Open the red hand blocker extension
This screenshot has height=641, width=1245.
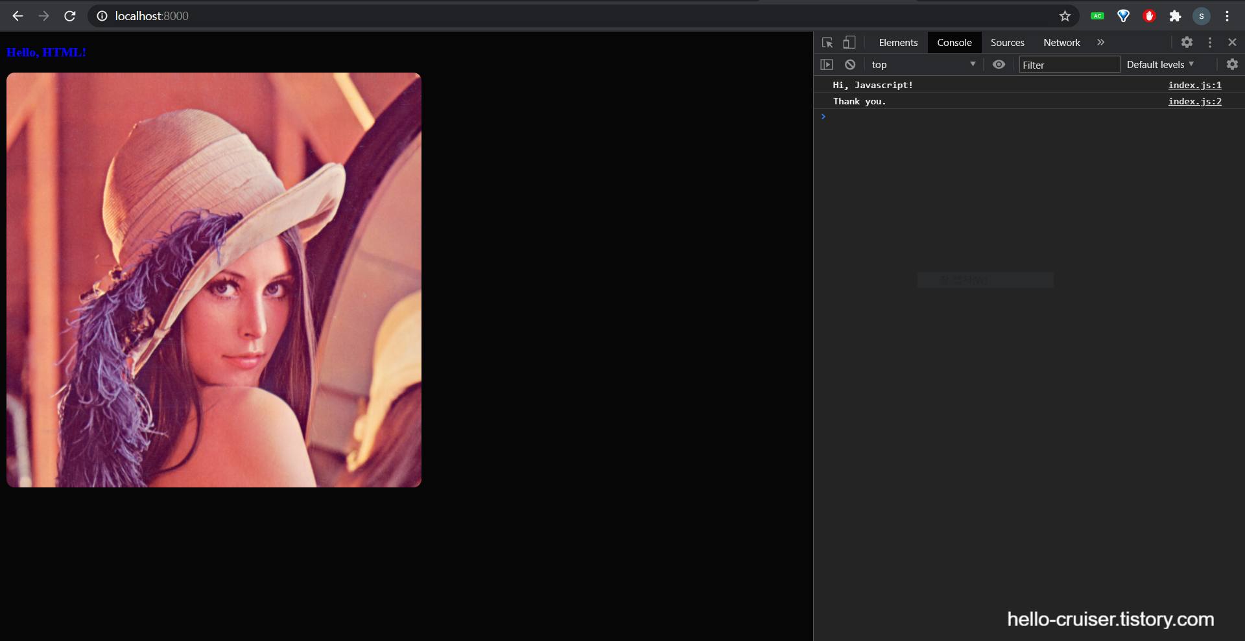tap(1149, 16)
